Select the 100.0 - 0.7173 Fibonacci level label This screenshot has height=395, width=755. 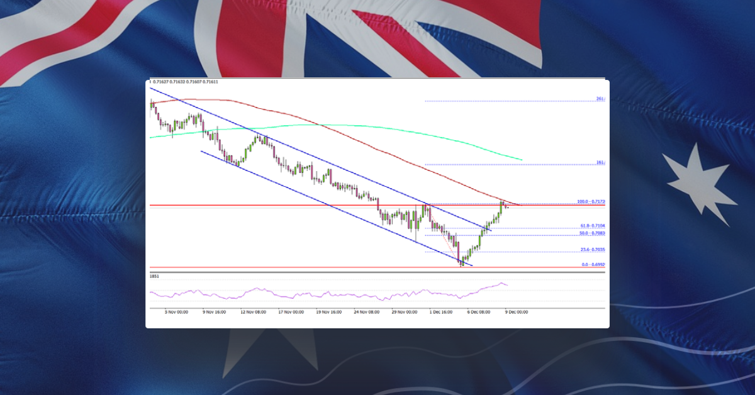[591, 202]
